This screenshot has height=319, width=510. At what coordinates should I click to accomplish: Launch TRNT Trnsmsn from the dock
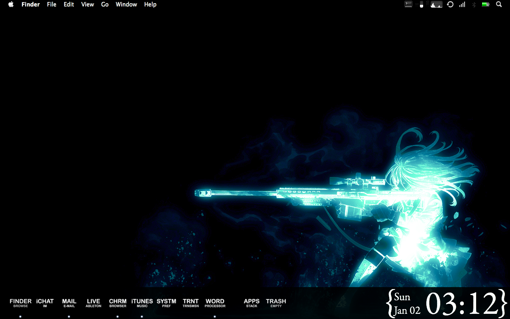[x=191, y=303]
